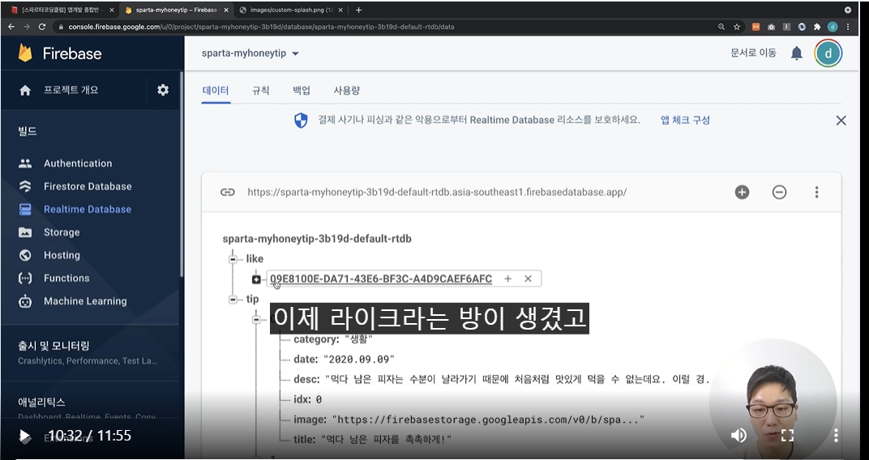Open Hosting section
869x460 pixels.
point(62,255)
